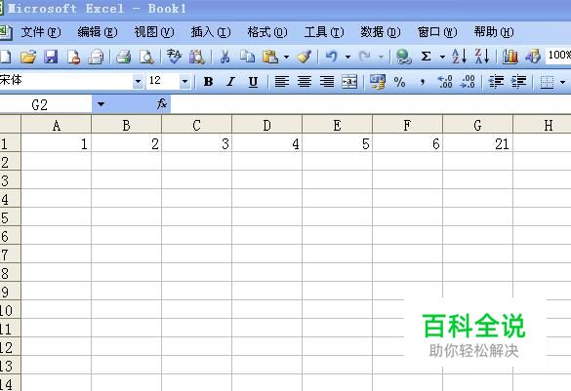Open Print Preview magnifier icon

point(146,57)
